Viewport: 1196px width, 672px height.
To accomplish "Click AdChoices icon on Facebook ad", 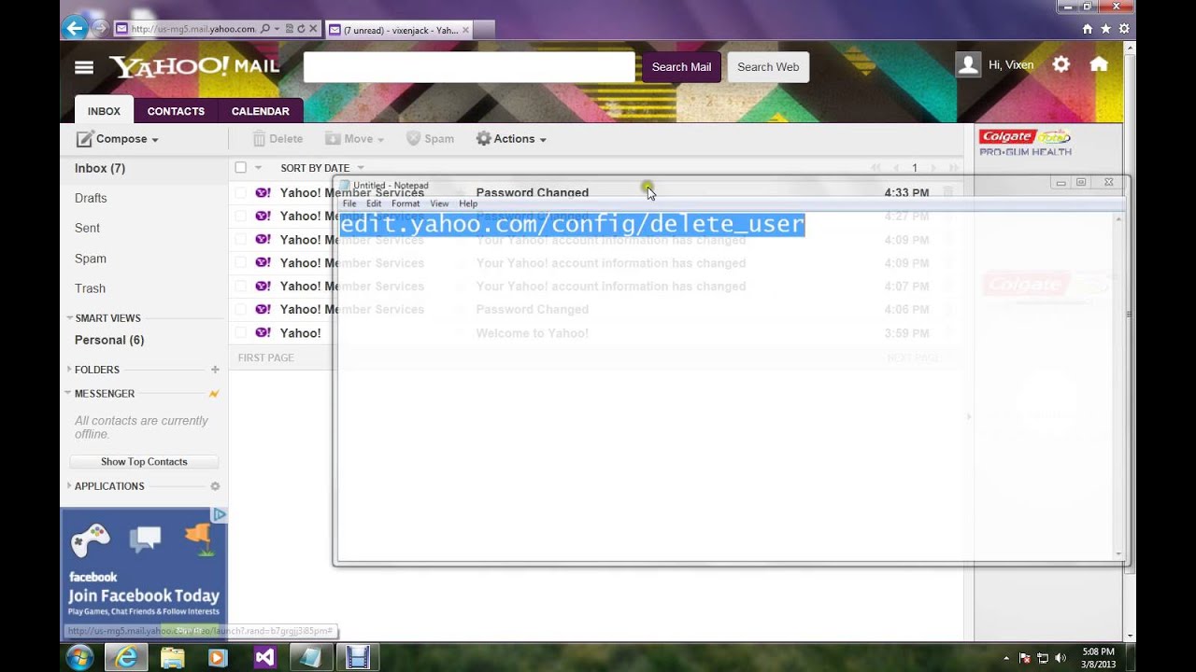I will click(219, 514).
